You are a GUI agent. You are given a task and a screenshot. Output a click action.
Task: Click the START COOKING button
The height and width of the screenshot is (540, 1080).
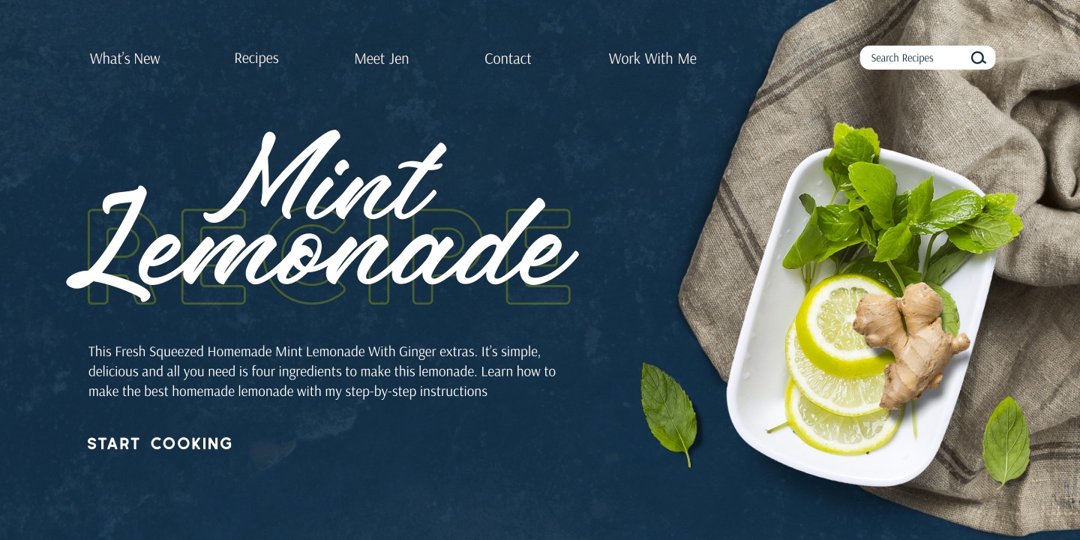click(x=160, y=443)
